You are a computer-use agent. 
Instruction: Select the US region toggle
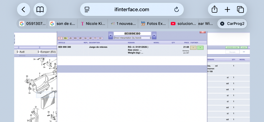click(70, 38)
